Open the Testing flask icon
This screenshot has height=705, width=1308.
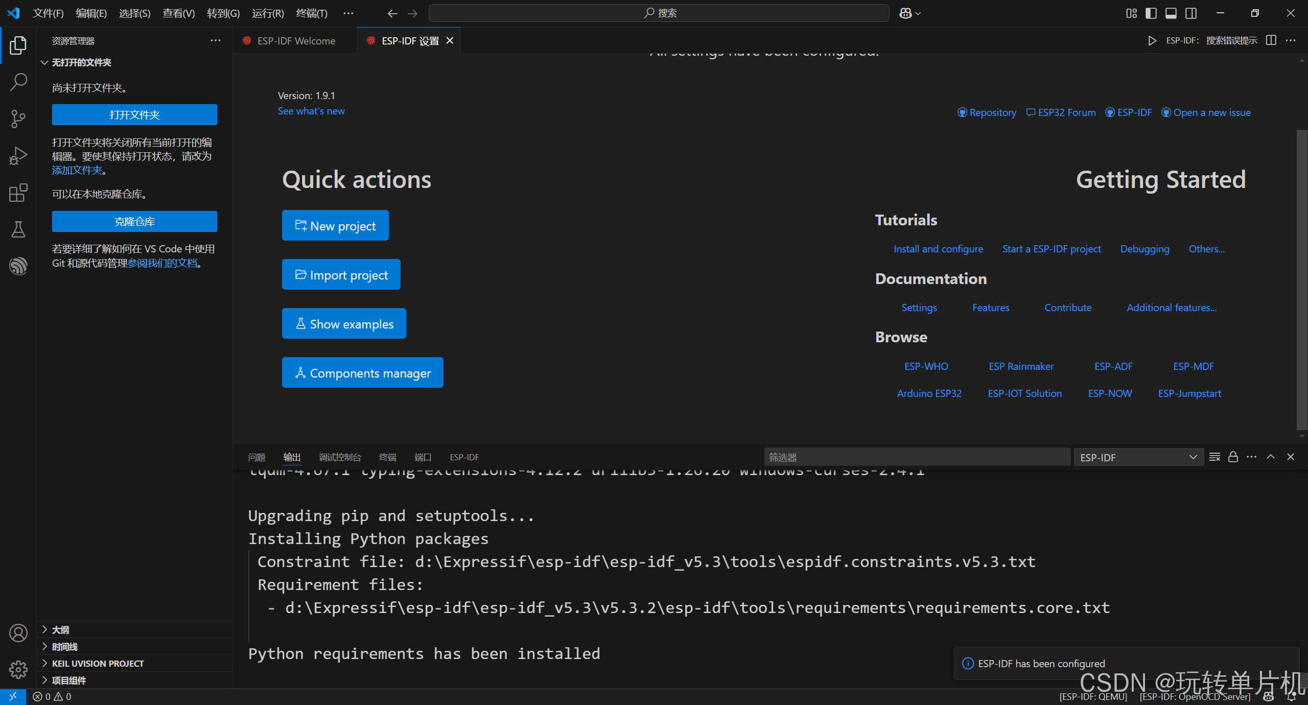(x=18, y=229)
